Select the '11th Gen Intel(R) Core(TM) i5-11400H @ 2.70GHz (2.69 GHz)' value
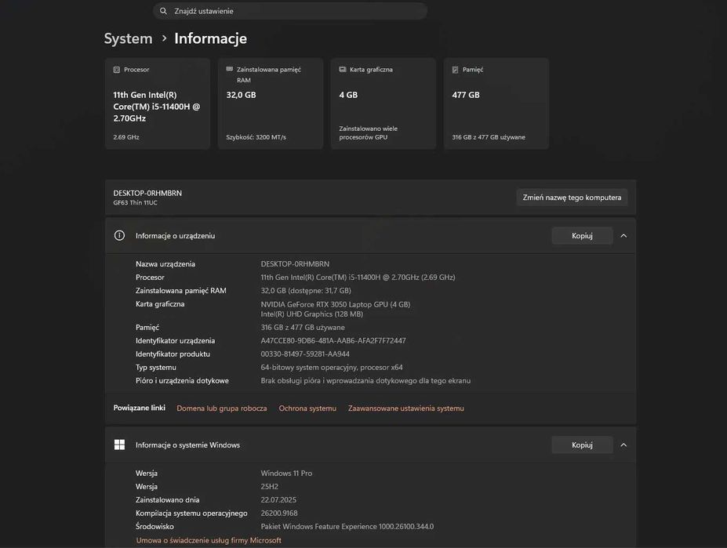The height and width of the screenshot is (548, 727). 358,278
